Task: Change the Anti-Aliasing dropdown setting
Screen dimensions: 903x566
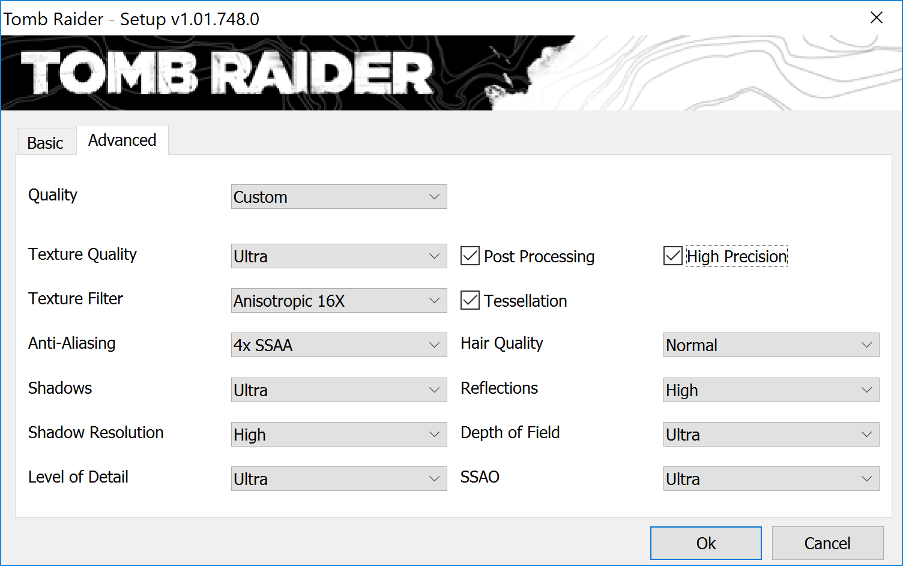Action: 339,345
